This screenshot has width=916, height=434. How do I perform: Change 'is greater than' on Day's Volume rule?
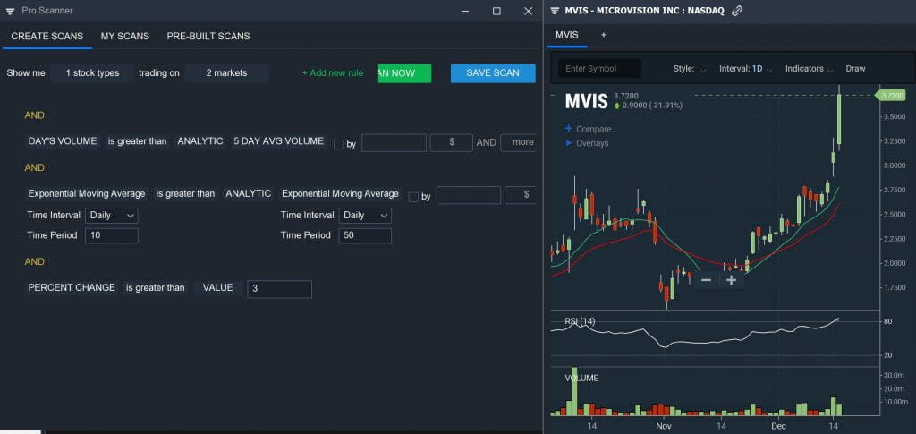(x=137, y=141)
